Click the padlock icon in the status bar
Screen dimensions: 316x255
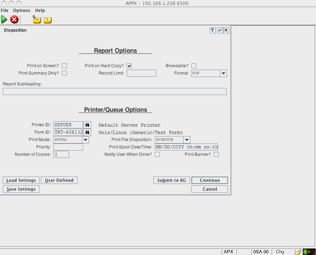click(297, 252)
